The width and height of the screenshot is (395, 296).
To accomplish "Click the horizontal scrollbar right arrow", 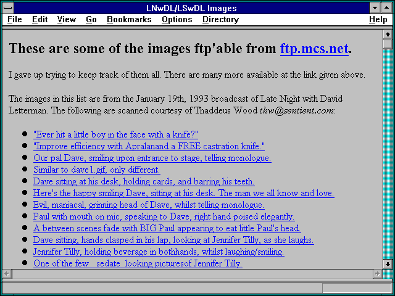I will pos(377,274).
